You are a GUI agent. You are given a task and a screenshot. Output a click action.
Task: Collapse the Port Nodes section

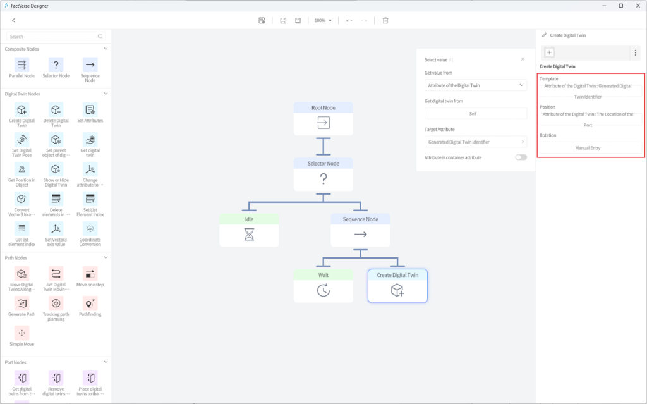coord(106,362)
